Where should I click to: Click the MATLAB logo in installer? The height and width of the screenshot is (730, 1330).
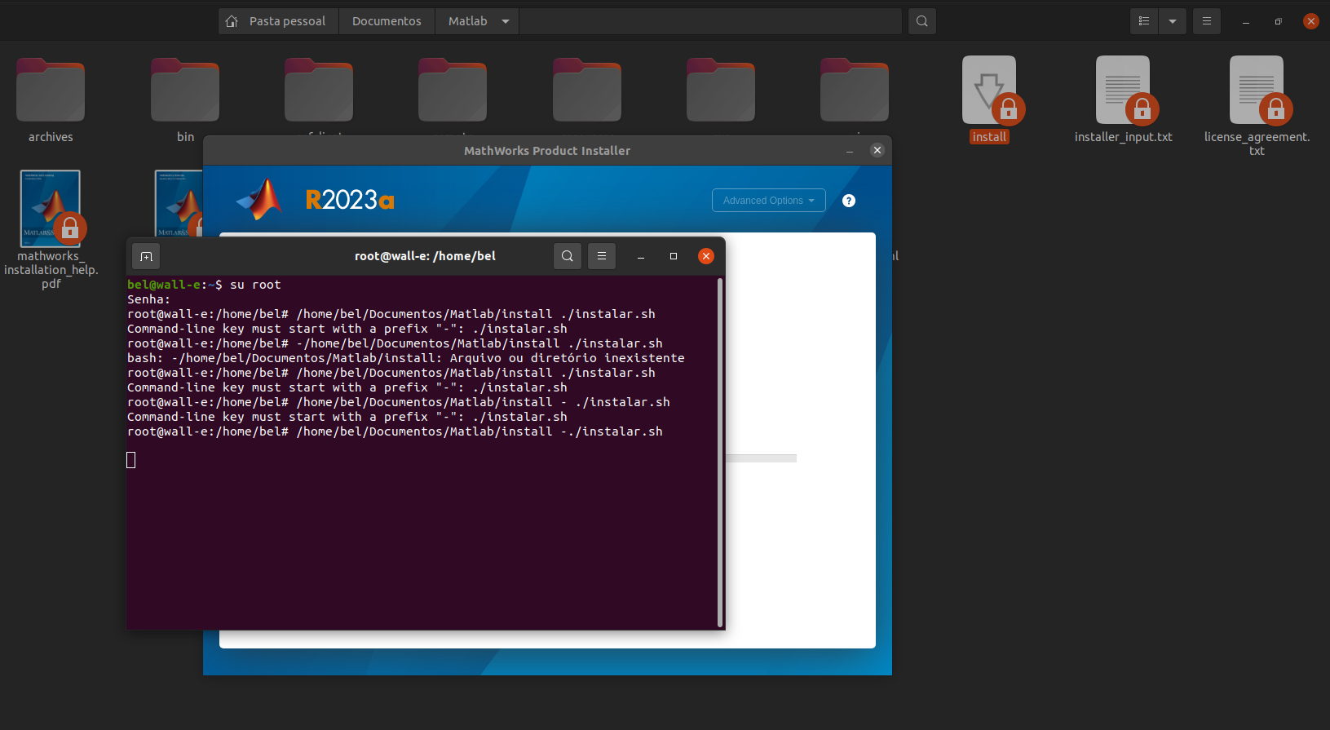click(x=260, y=199)
